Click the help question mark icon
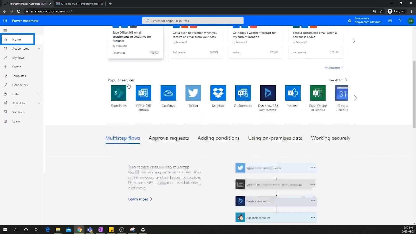The height and width of the screenshot is (234, 416). [400, 21]
